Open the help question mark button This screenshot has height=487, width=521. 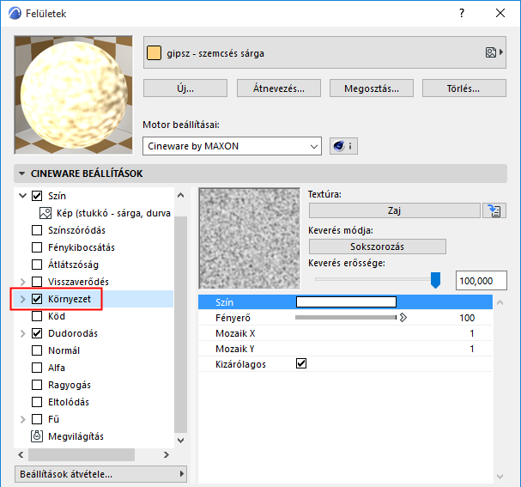click(x=462, y=13)
